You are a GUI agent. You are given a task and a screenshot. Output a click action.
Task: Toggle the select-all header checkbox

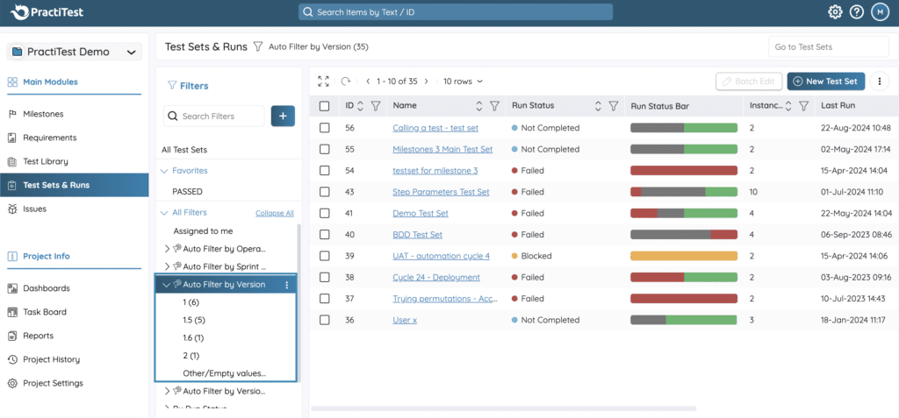[325, 106]
